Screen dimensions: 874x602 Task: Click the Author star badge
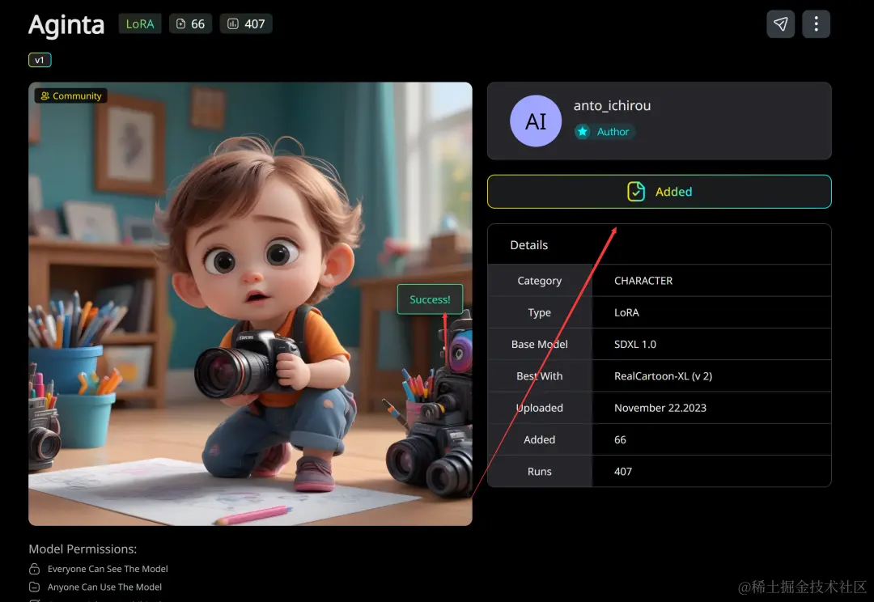605,132
